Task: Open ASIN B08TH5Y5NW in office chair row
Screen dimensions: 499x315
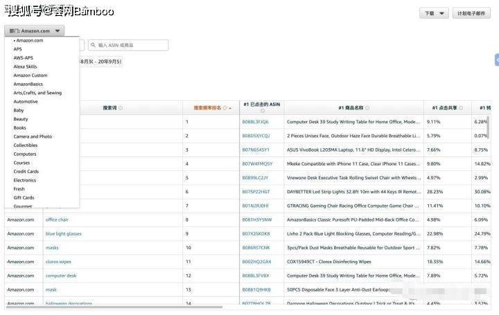Action: tap(257, 219)
